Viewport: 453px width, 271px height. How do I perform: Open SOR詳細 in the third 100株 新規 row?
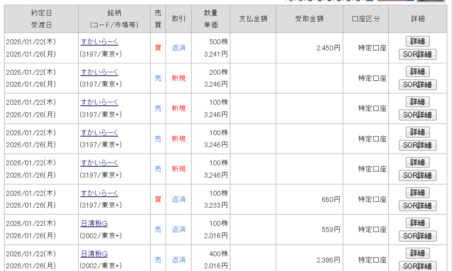417,175
